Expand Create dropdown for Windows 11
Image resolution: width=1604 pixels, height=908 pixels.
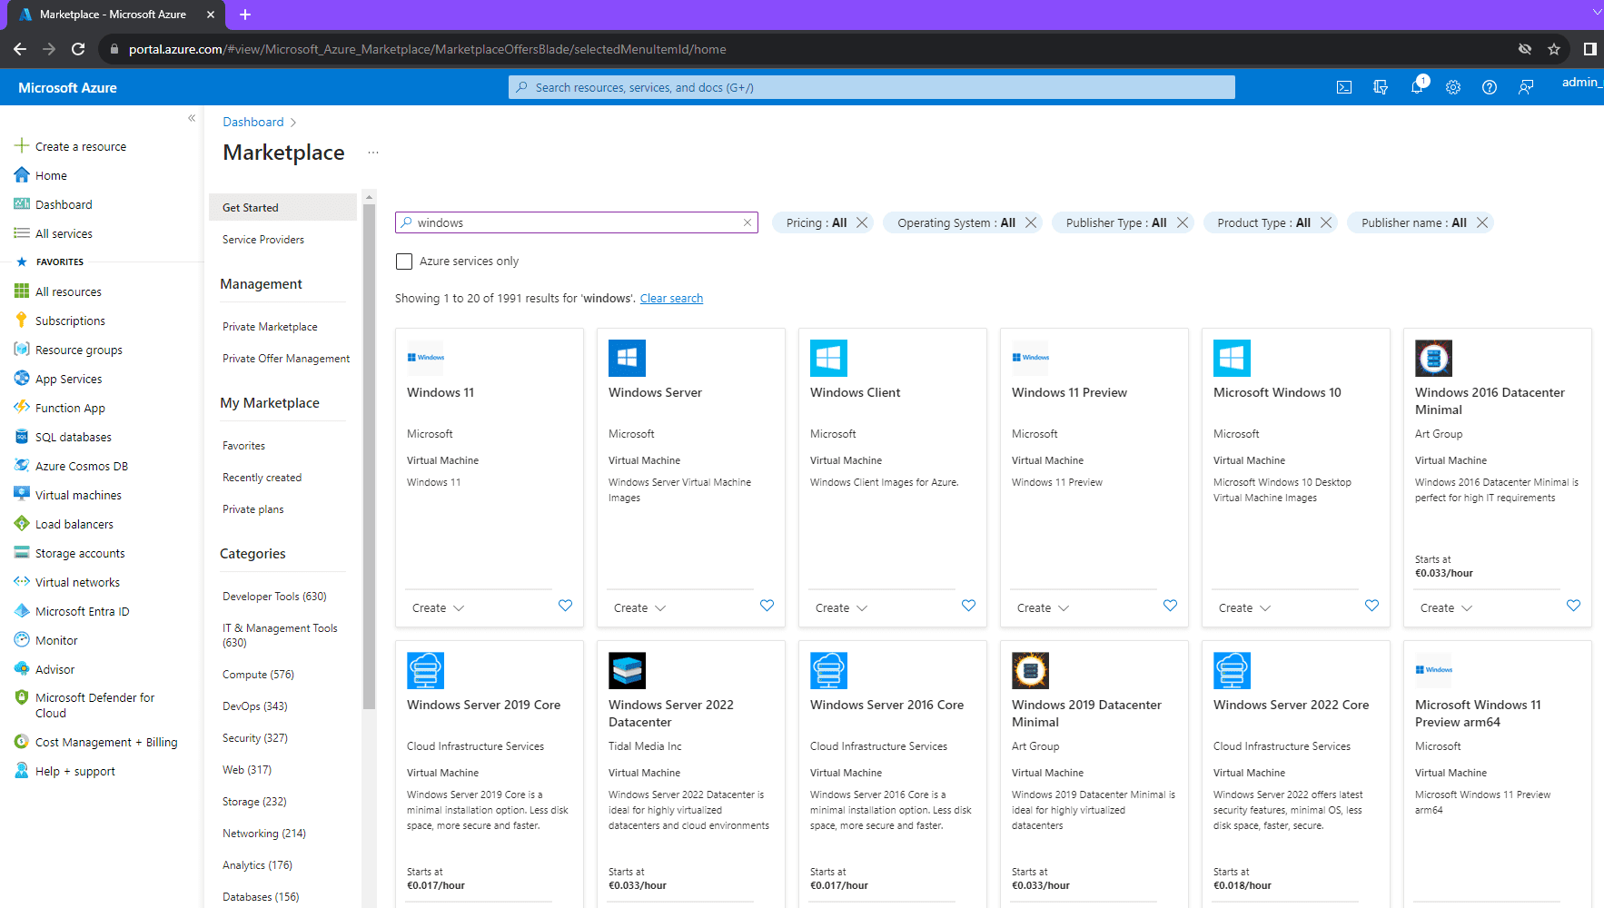(438, 608)
